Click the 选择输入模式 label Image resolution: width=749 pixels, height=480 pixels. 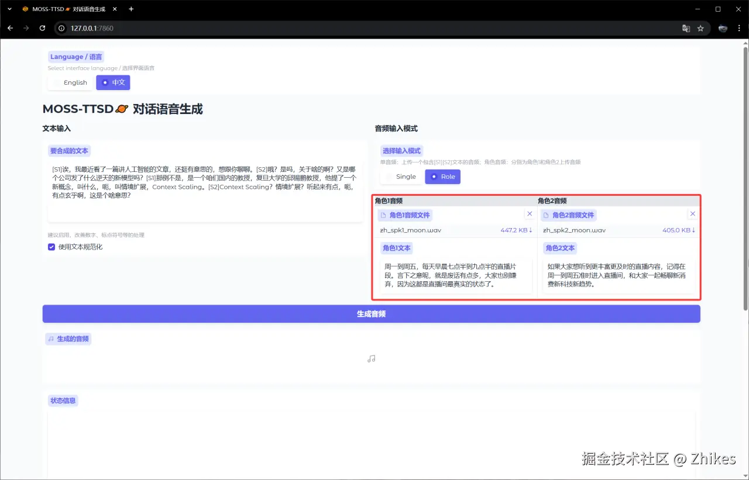401,151
